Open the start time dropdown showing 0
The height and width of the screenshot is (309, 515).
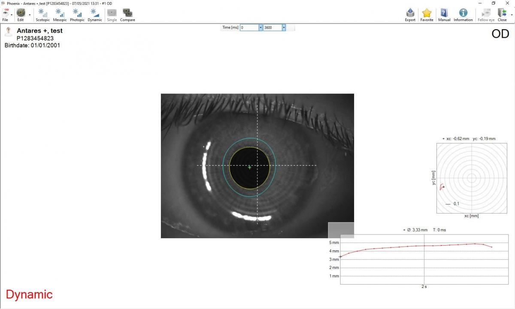260,27
